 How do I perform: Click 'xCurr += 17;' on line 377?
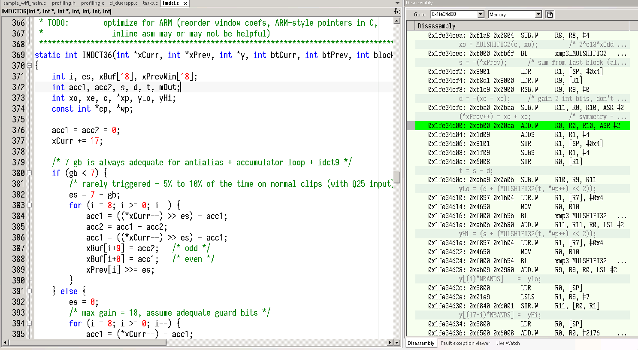click(x=77, y=141)
